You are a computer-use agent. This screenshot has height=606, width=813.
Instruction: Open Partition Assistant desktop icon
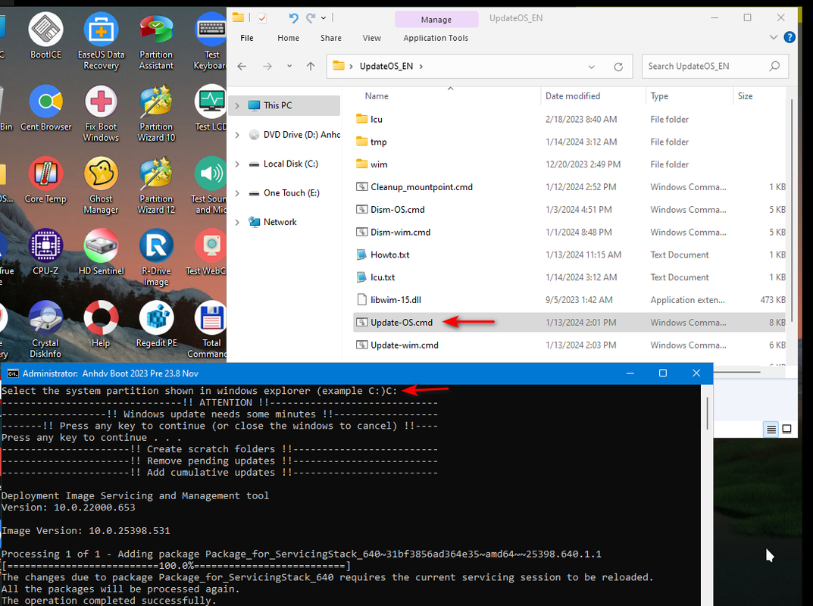pyautogui.click(x=156, y=42)
